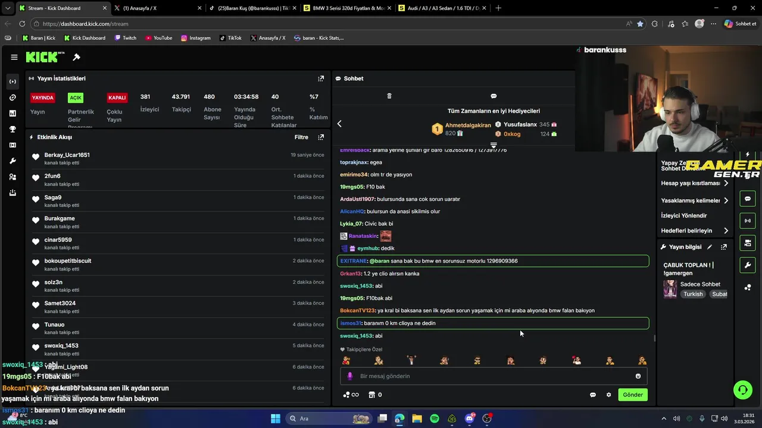Viewport: 762px width, 428px height.
Task: Open the Stream section in left sidebar
Action: pyautogui.click(x=13, y=81)
